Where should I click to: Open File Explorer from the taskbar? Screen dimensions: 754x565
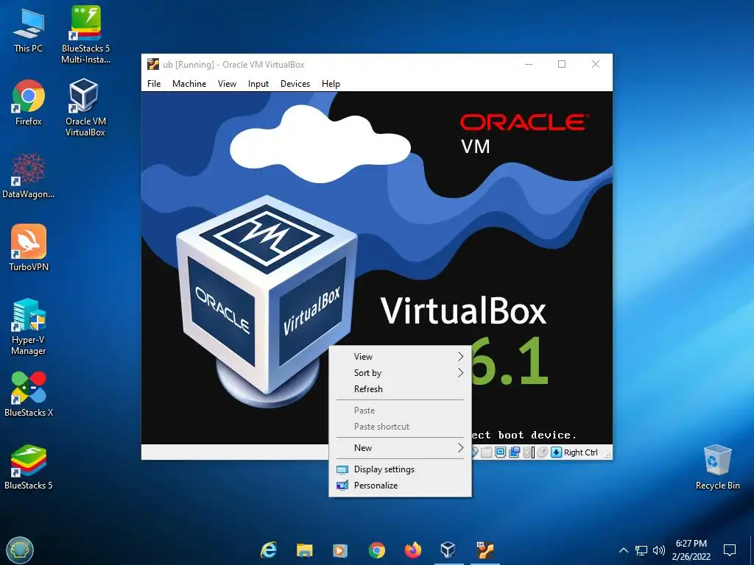pyautogui.click(x=304, y=550)
